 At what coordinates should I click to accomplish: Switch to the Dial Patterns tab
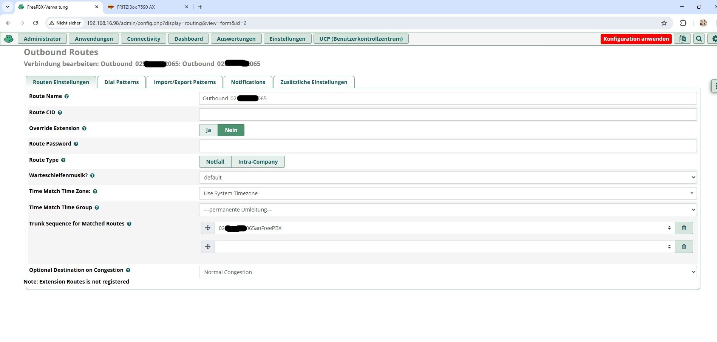(x=121, y=82)
